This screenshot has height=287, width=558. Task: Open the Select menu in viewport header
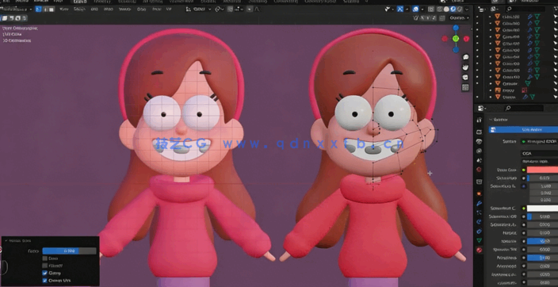click(x=79, y=9)
